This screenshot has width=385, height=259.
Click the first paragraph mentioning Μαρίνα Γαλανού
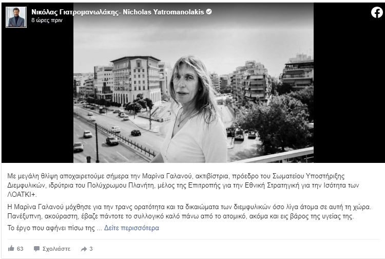183,185
